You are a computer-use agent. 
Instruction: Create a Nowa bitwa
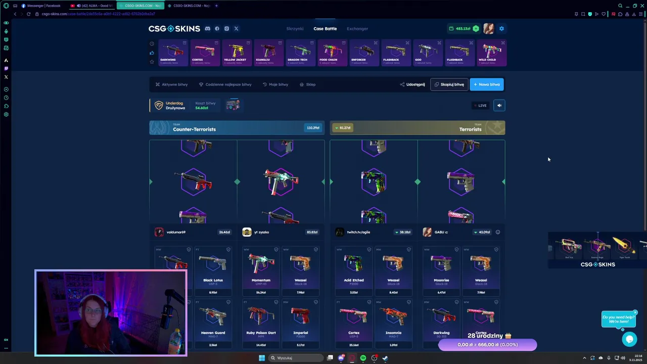(487, 84)
